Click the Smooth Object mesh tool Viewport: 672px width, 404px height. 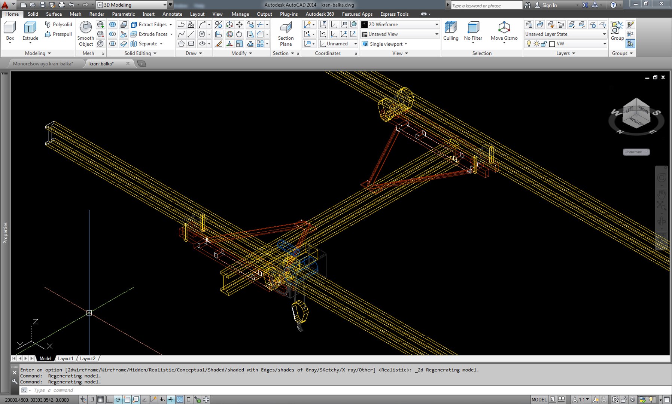[x=86, y=34]
